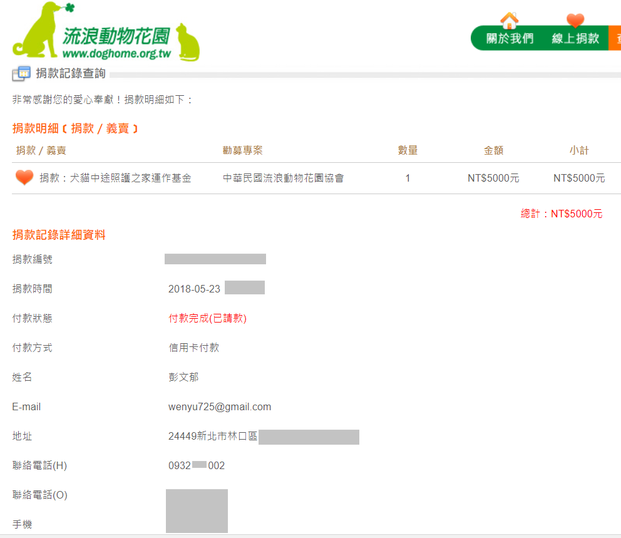
Task: Click the heart icon in the donation row
Action: coord(24,178)
